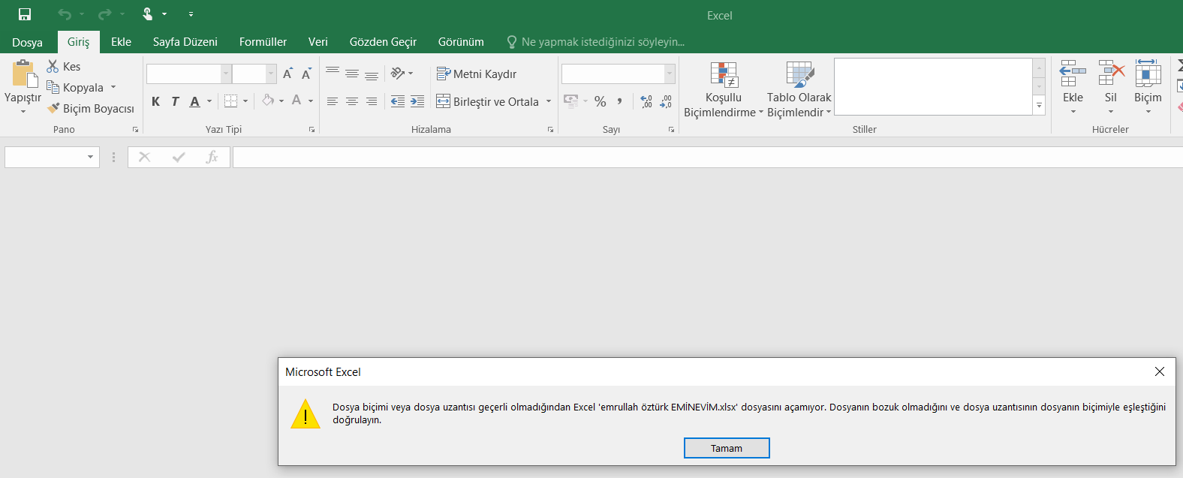Switch to Formüller tab
This screenshot has width=1183, height=478.
point(263,42)
